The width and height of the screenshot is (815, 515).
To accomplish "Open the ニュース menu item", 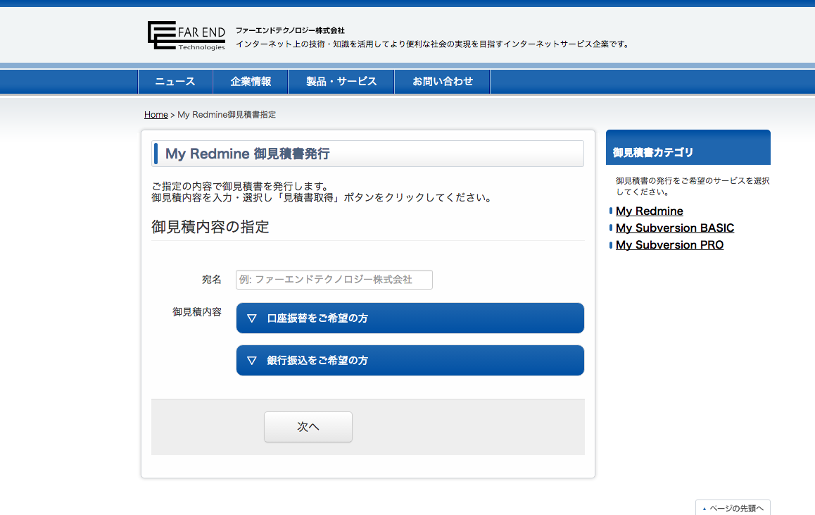I will (x=175, y=82).
